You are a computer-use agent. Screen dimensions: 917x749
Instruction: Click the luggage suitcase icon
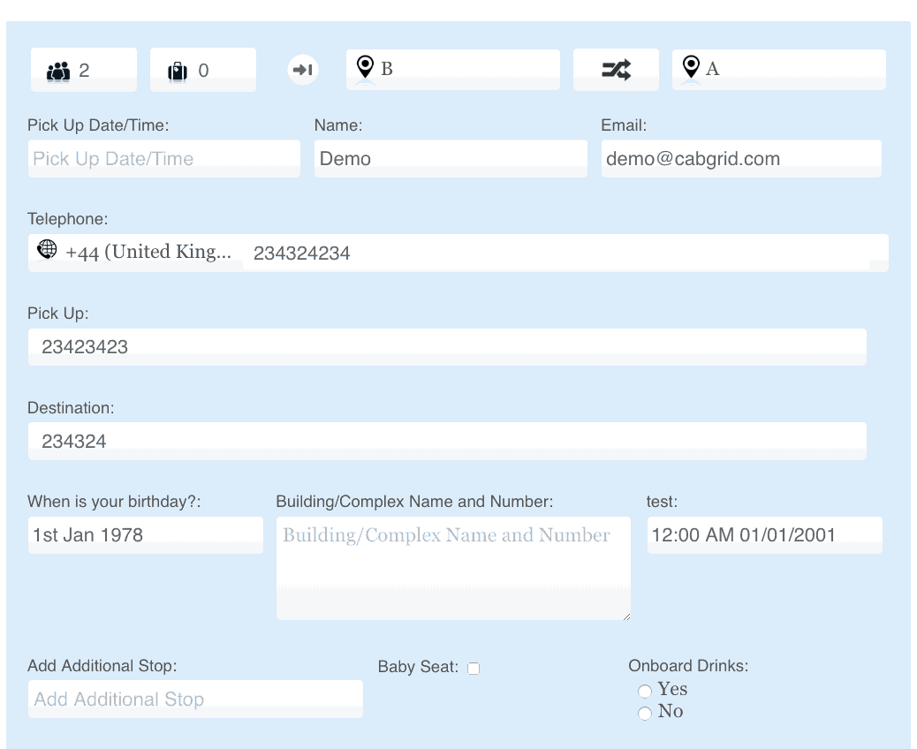pos(178,72)
